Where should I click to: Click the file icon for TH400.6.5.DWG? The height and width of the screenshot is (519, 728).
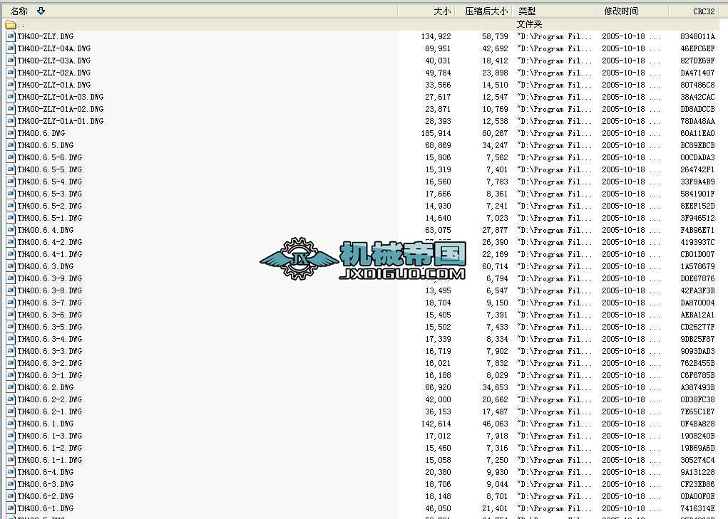click(10, 145)
